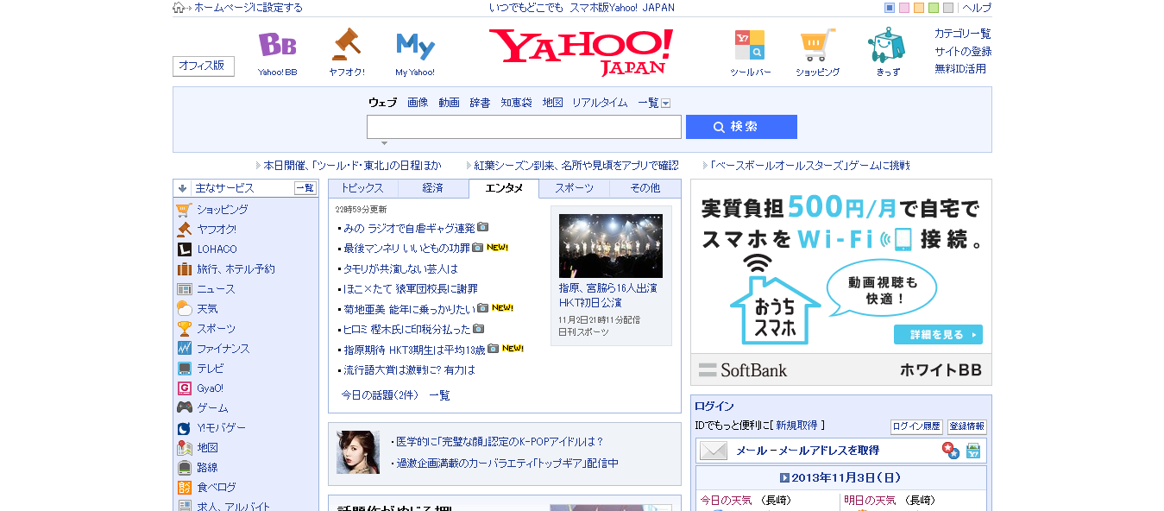
Task: Open the K-POP idol portrait thumbnail
Action: pyautogui.click(x=358, y=452)
